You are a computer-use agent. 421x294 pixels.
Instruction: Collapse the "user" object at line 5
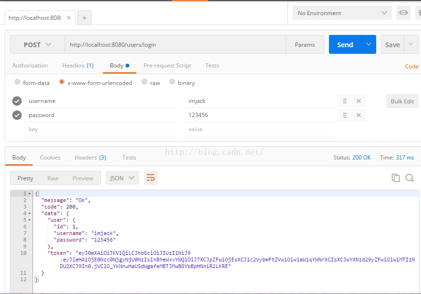tap(30, 220)
